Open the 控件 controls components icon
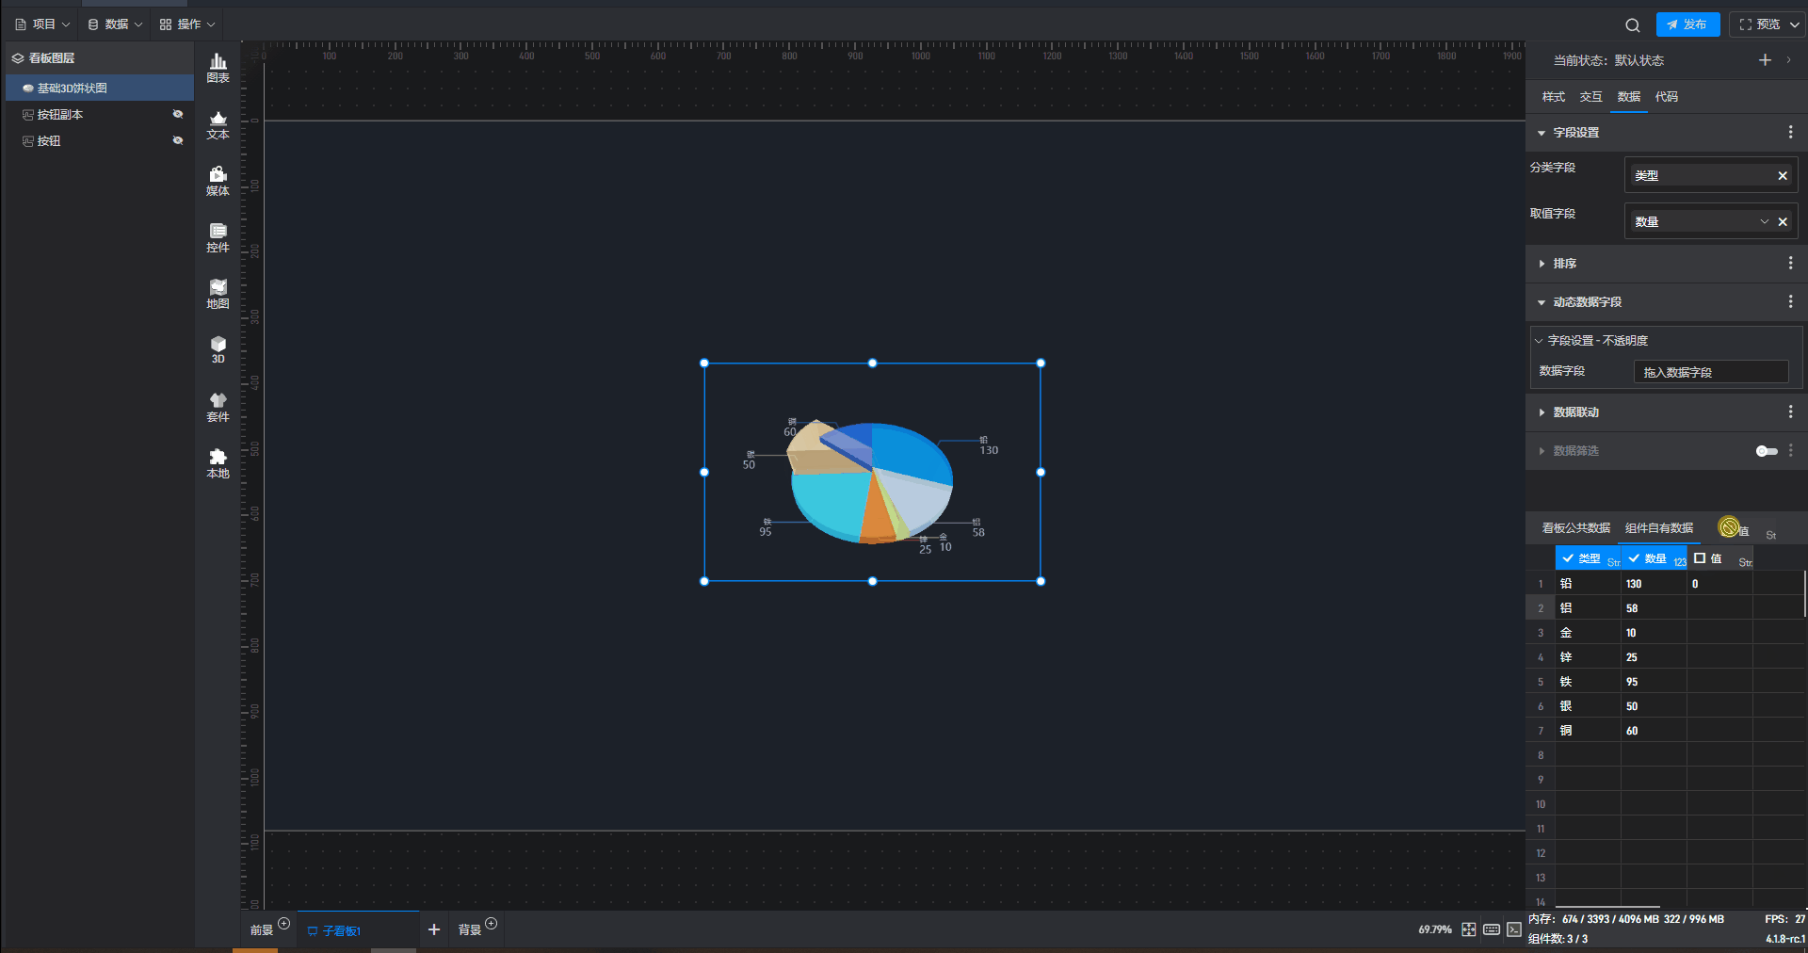The image size is (1808, 953). (218, 236)
